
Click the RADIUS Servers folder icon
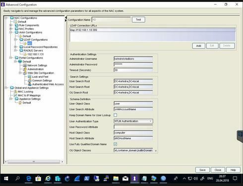21,50
